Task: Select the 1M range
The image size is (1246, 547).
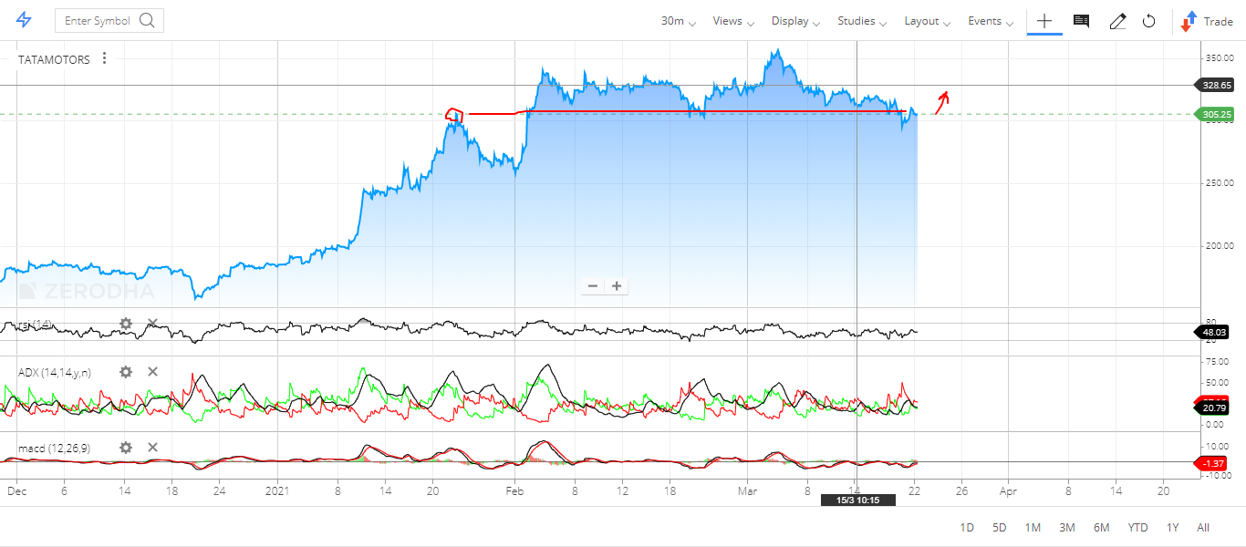Action: click(x=1033, y=528)
